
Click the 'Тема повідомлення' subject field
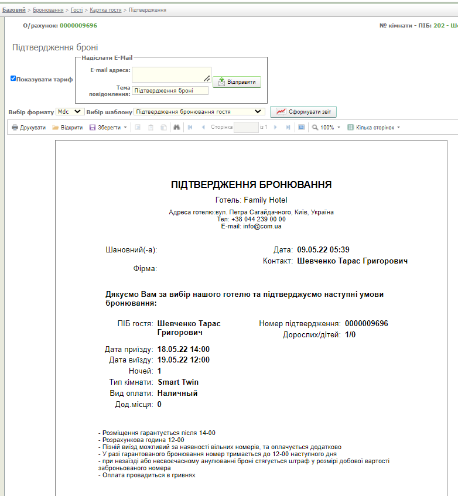pos(170,91)
